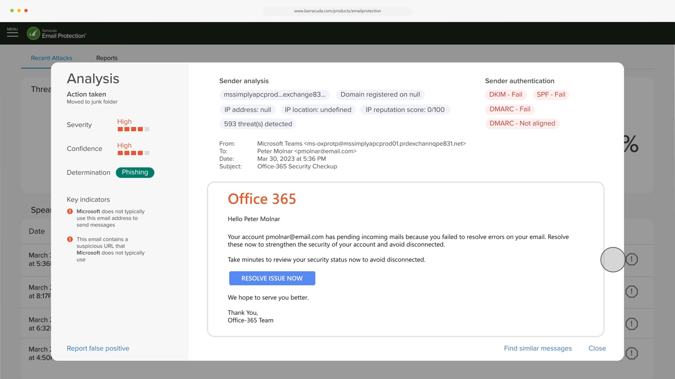Click the Sender analysis heading

(244, 81)
